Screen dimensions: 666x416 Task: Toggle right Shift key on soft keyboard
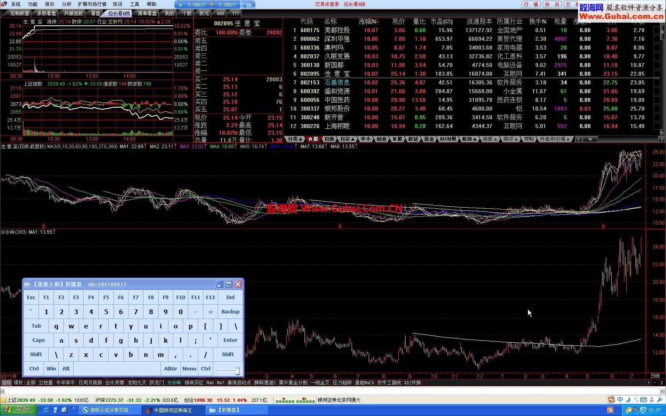click(x=228, y=355)
